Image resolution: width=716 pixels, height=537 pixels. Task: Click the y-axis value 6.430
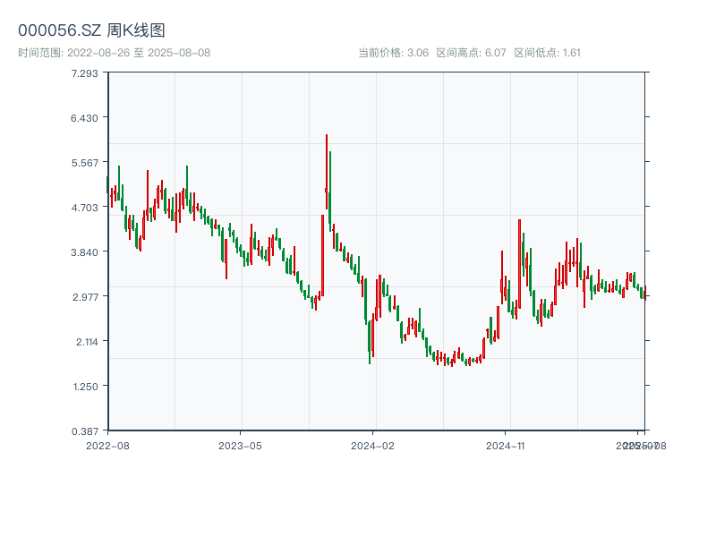click(84, 118)
